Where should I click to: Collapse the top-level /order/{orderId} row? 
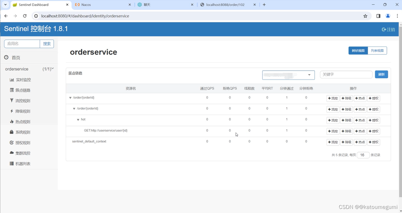(x=70, y=98)
